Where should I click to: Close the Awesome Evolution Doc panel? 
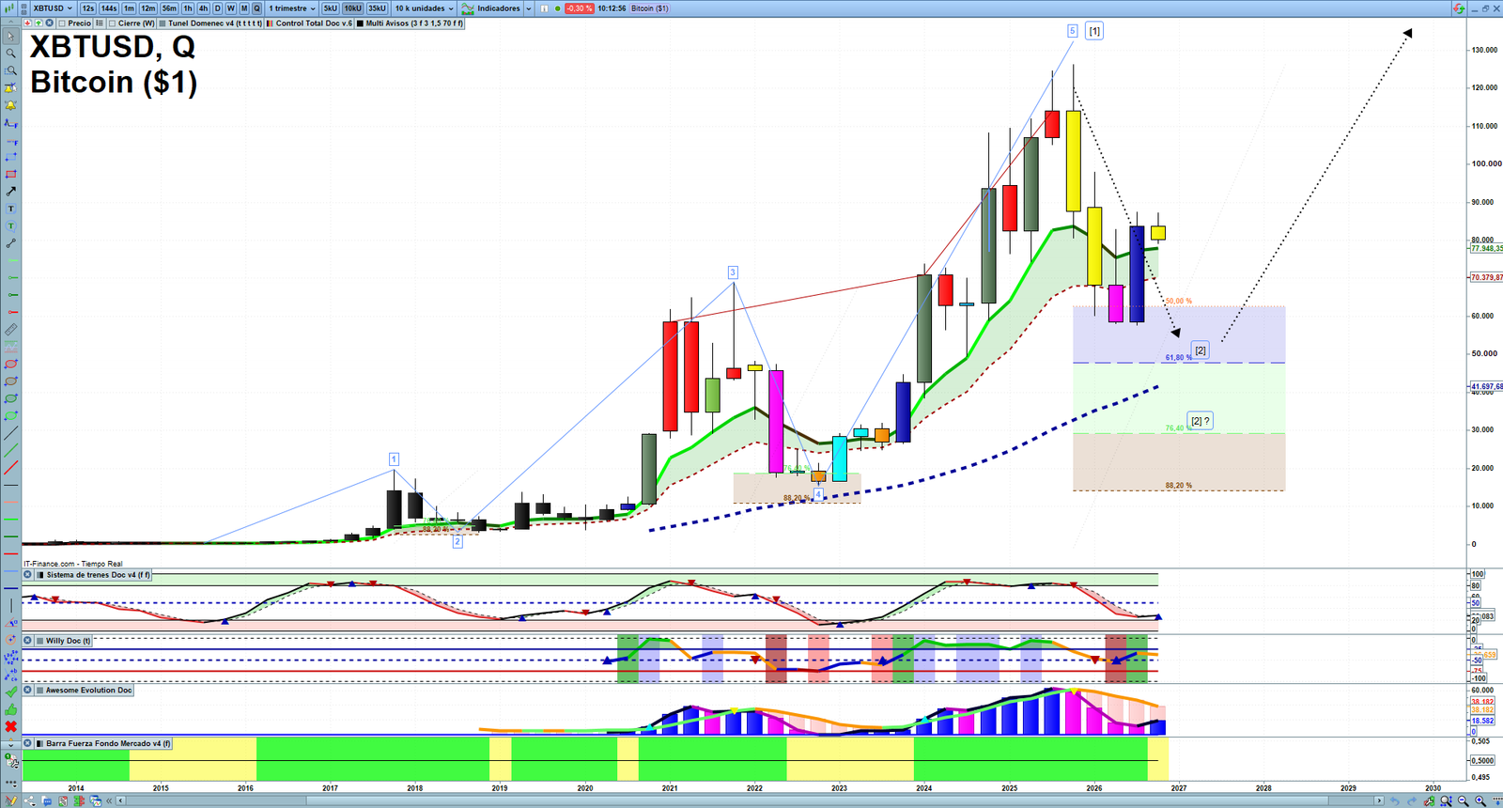click(x=28, y=690)
